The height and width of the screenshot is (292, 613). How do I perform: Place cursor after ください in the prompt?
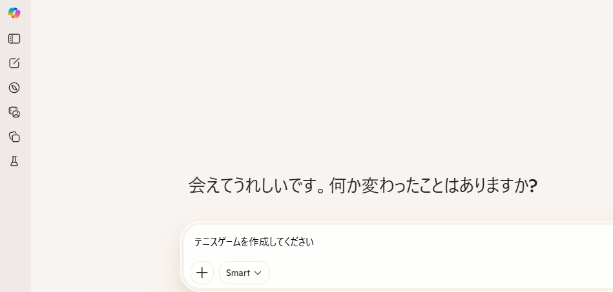tap(315, 242)
